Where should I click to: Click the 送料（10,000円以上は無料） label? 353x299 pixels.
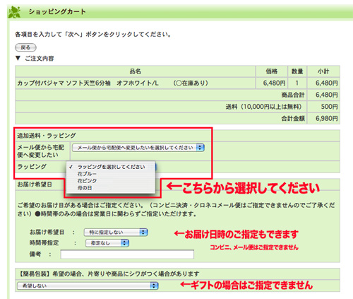pyautogui.click(x=263, y=107)
